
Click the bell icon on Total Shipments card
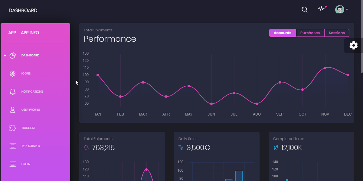click(86, 148)
